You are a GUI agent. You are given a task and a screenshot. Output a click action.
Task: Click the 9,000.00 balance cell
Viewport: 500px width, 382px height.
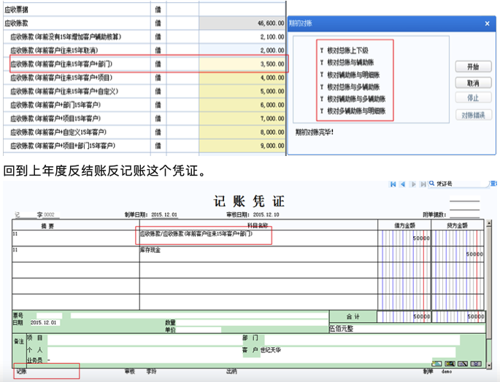242,146
